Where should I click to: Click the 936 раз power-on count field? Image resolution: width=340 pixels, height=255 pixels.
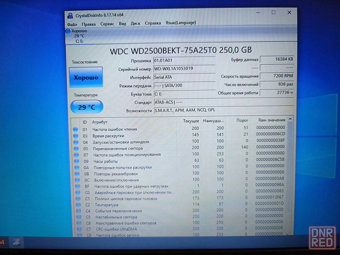277,84
